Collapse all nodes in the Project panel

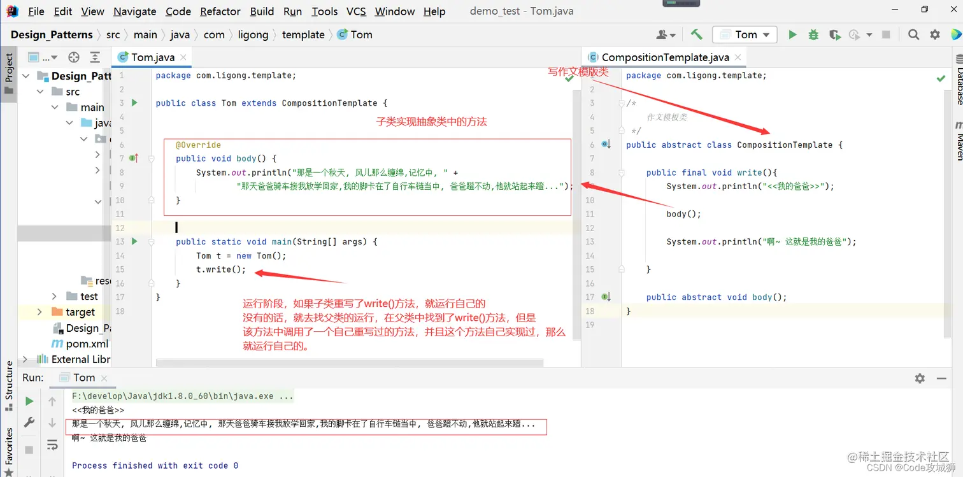click(95, 57)
